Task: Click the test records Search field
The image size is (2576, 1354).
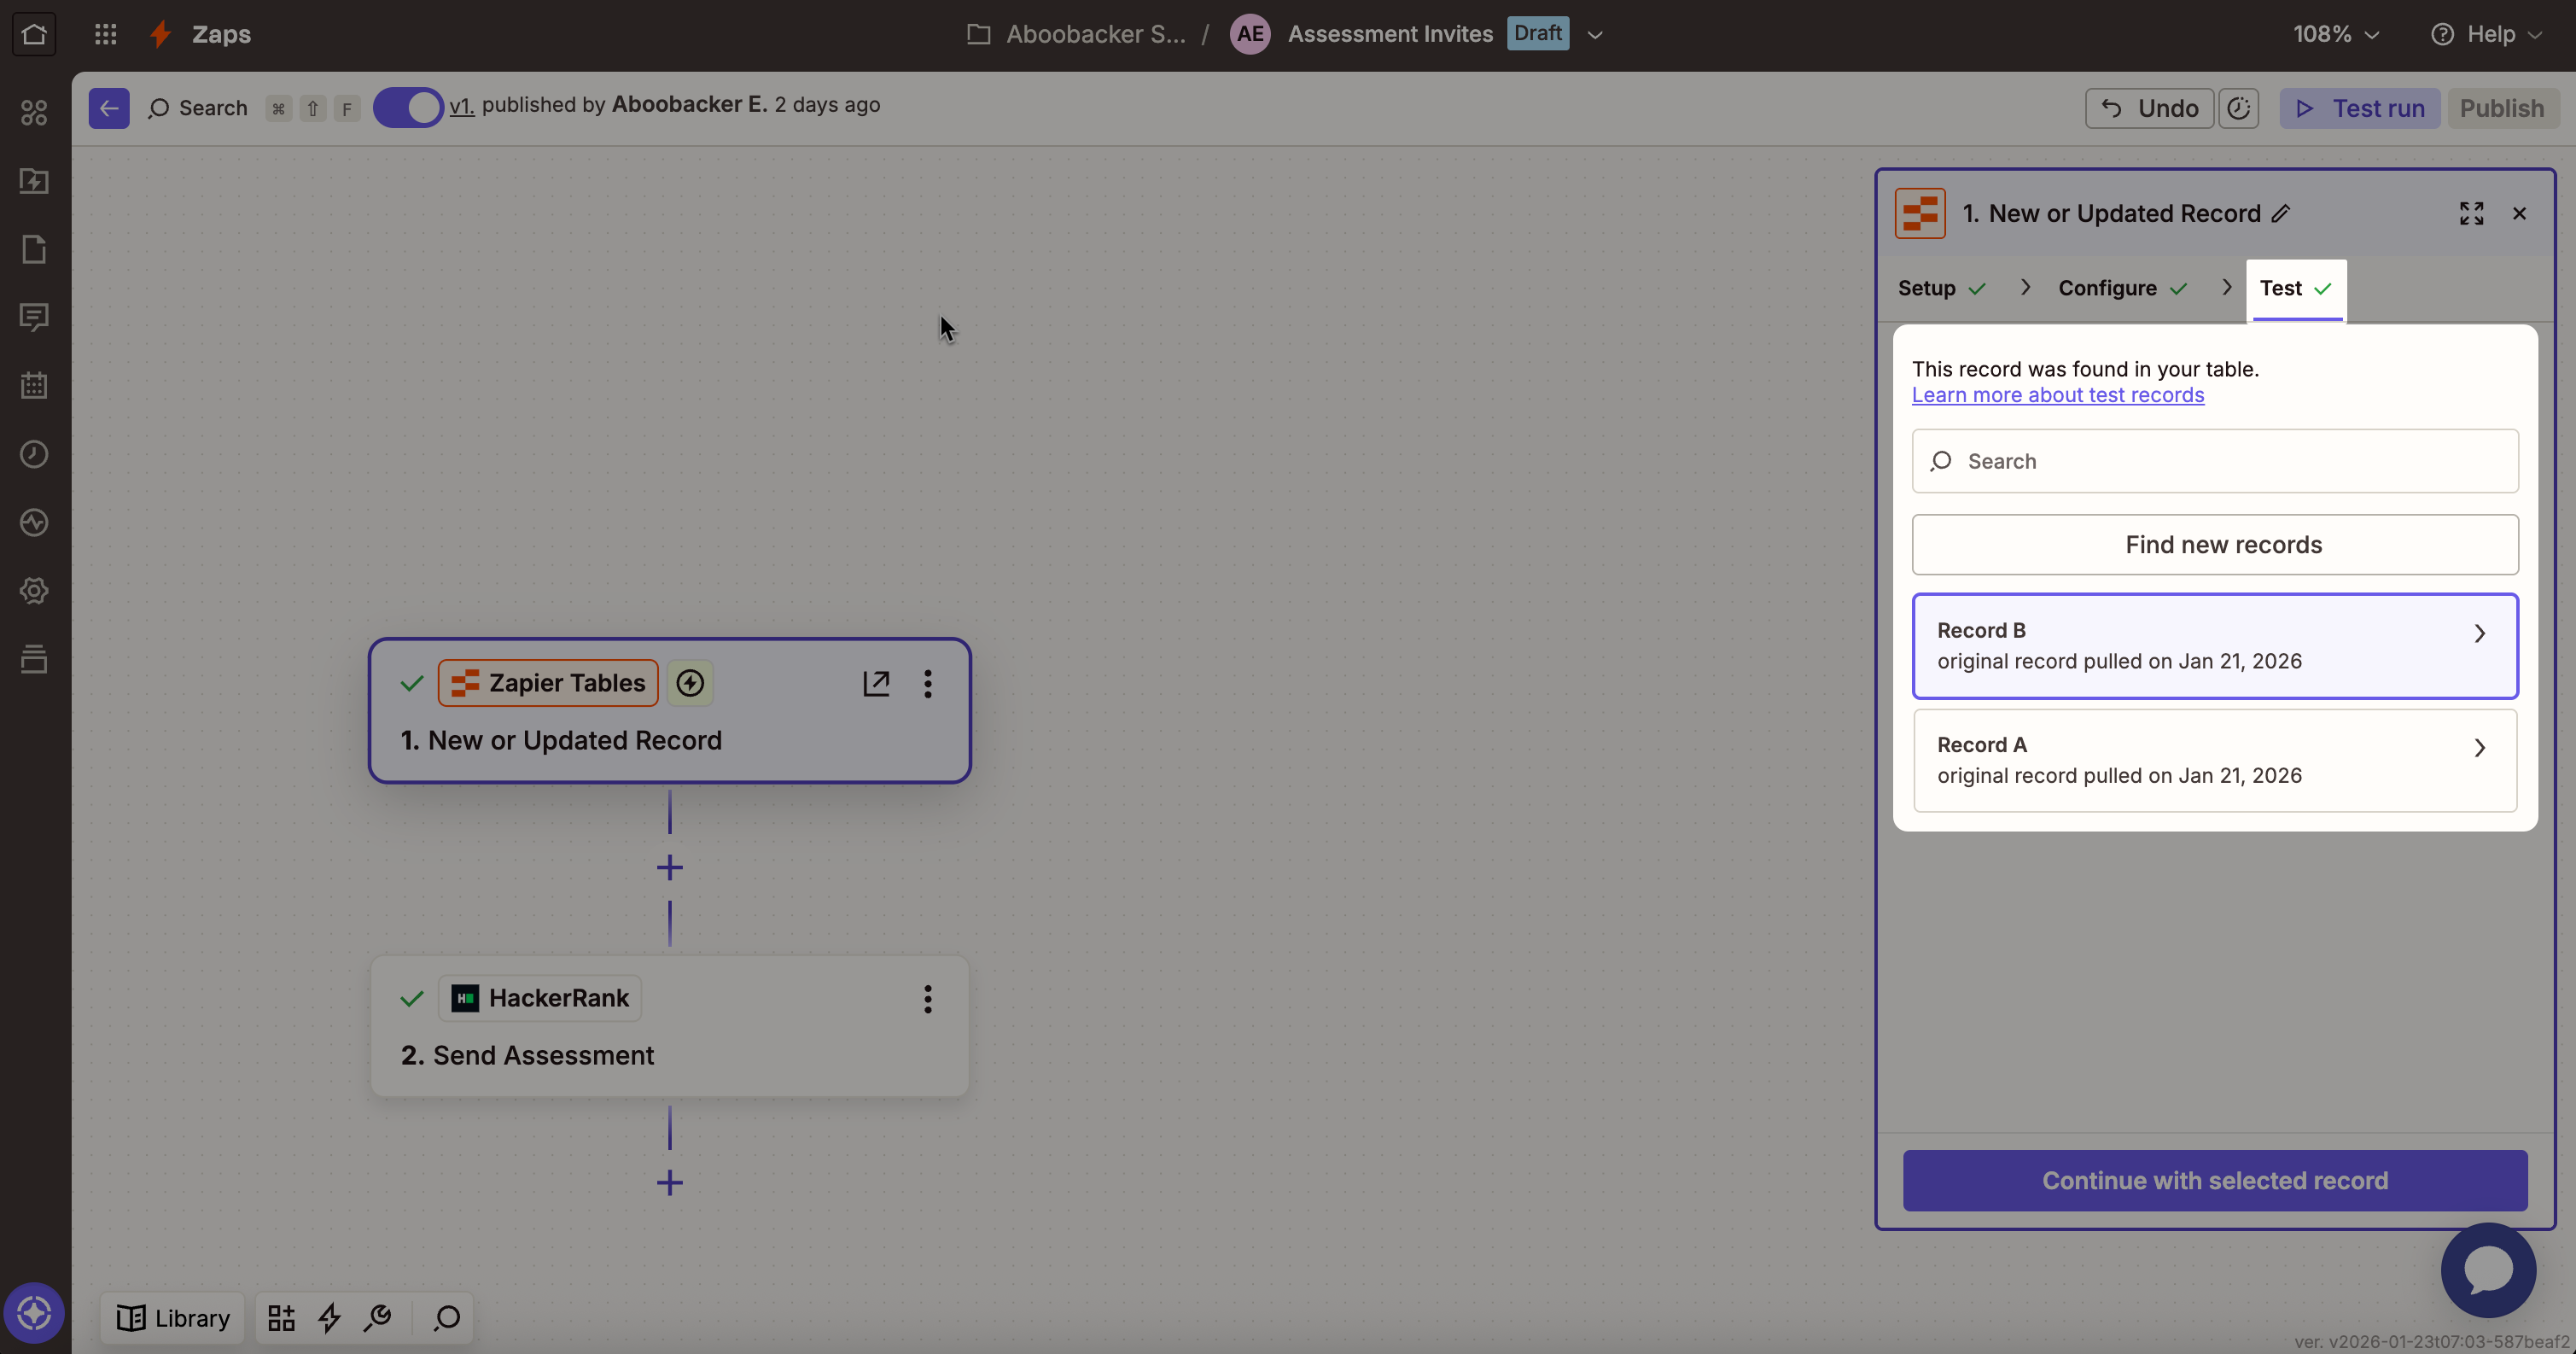Action: point(2214,461)
